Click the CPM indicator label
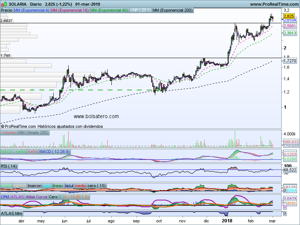The image size is (300, 225). click(x=5, y=196)
